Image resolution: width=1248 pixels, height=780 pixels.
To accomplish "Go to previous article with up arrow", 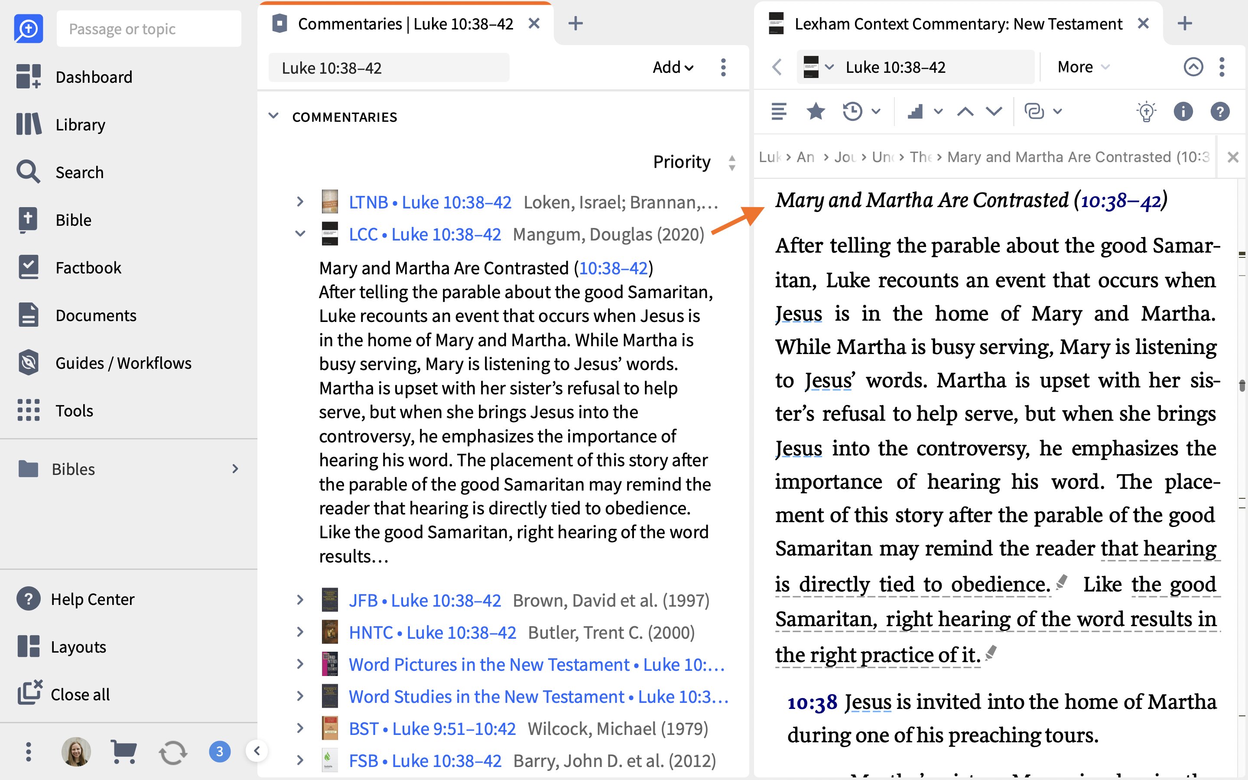I will tap(965, 111).
